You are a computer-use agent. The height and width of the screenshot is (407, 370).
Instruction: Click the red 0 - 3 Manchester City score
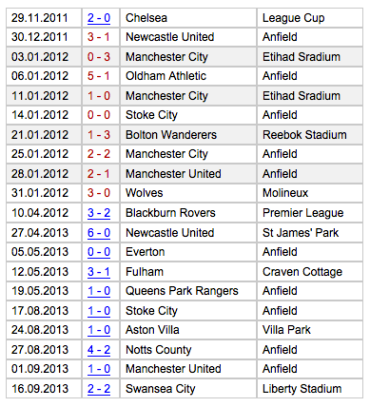99,57
